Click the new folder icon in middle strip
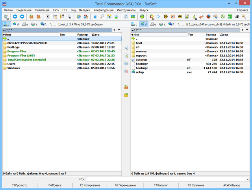 pos(126,95)
